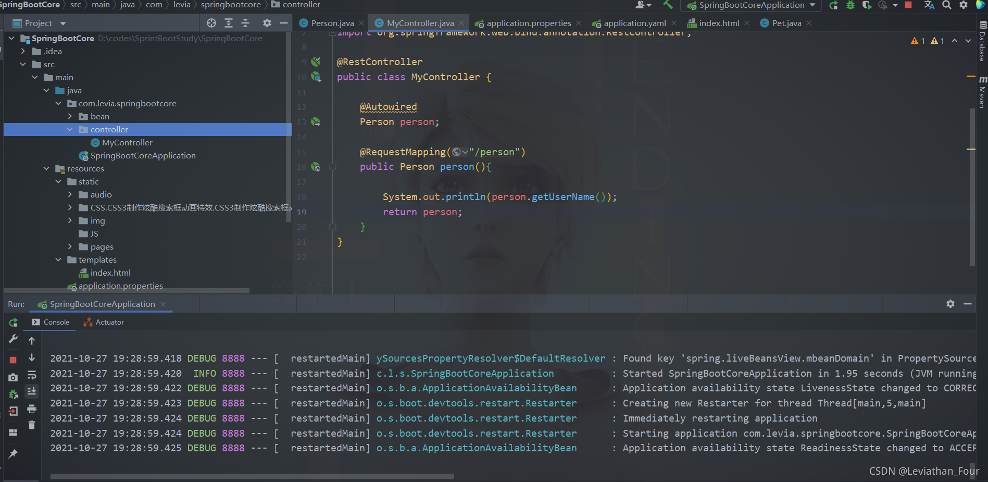Click the Spring bean gutter icon beside @RestController
Screen dimensions: 988x482
(x=316, y=61)
